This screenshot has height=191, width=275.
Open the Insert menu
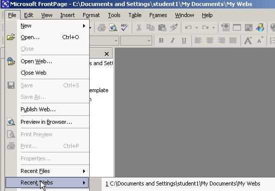(67, 15)
